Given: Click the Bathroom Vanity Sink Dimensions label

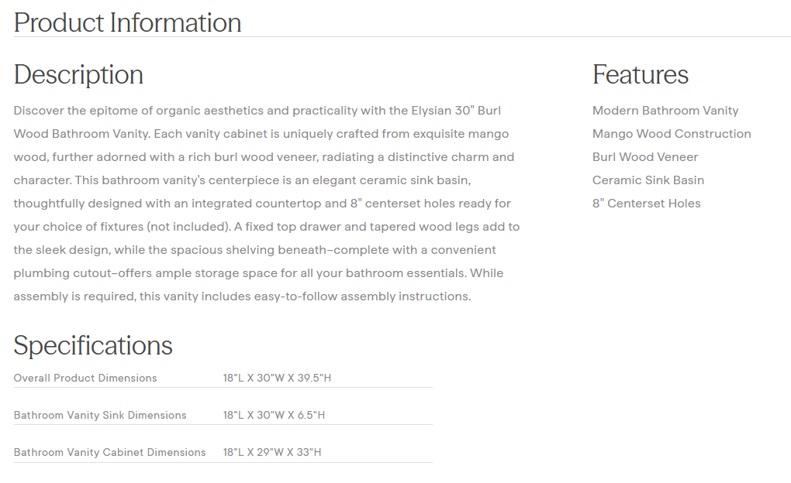Looking at the screenshot, I should coord(100,416).
